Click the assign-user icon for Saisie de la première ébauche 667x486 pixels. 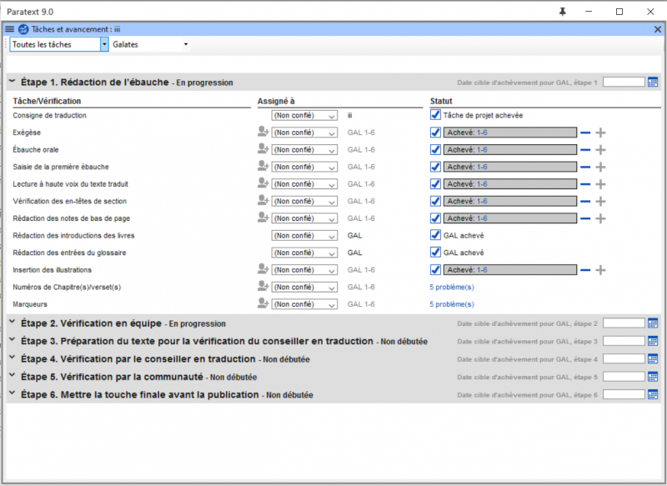(x=263, y=166)
